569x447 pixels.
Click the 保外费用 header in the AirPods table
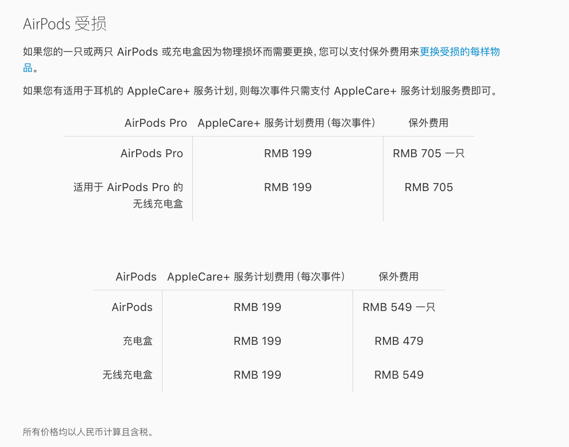[398, 277]
